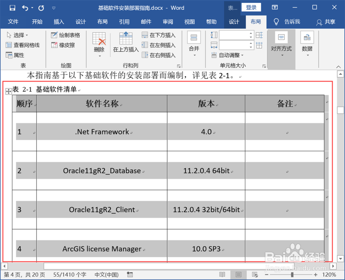Open the 合并 merge dropdown

(194, 44)
